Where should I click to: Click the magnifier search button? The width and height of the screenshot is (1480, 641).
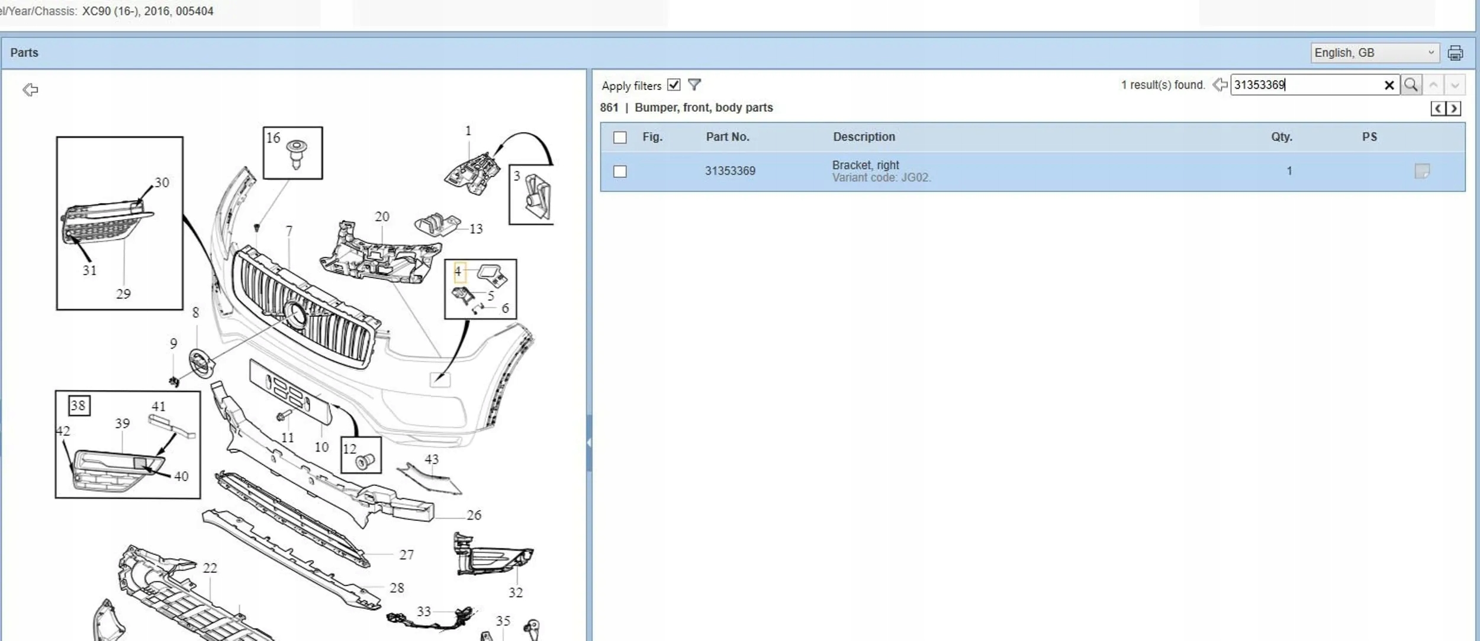pyautogui.click(x=1411, y=85)
